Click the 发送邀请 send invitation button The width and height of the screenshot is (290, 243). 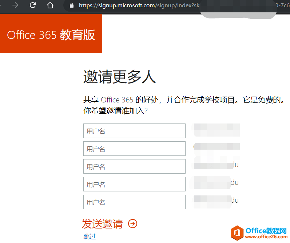[x=102, y=224]
